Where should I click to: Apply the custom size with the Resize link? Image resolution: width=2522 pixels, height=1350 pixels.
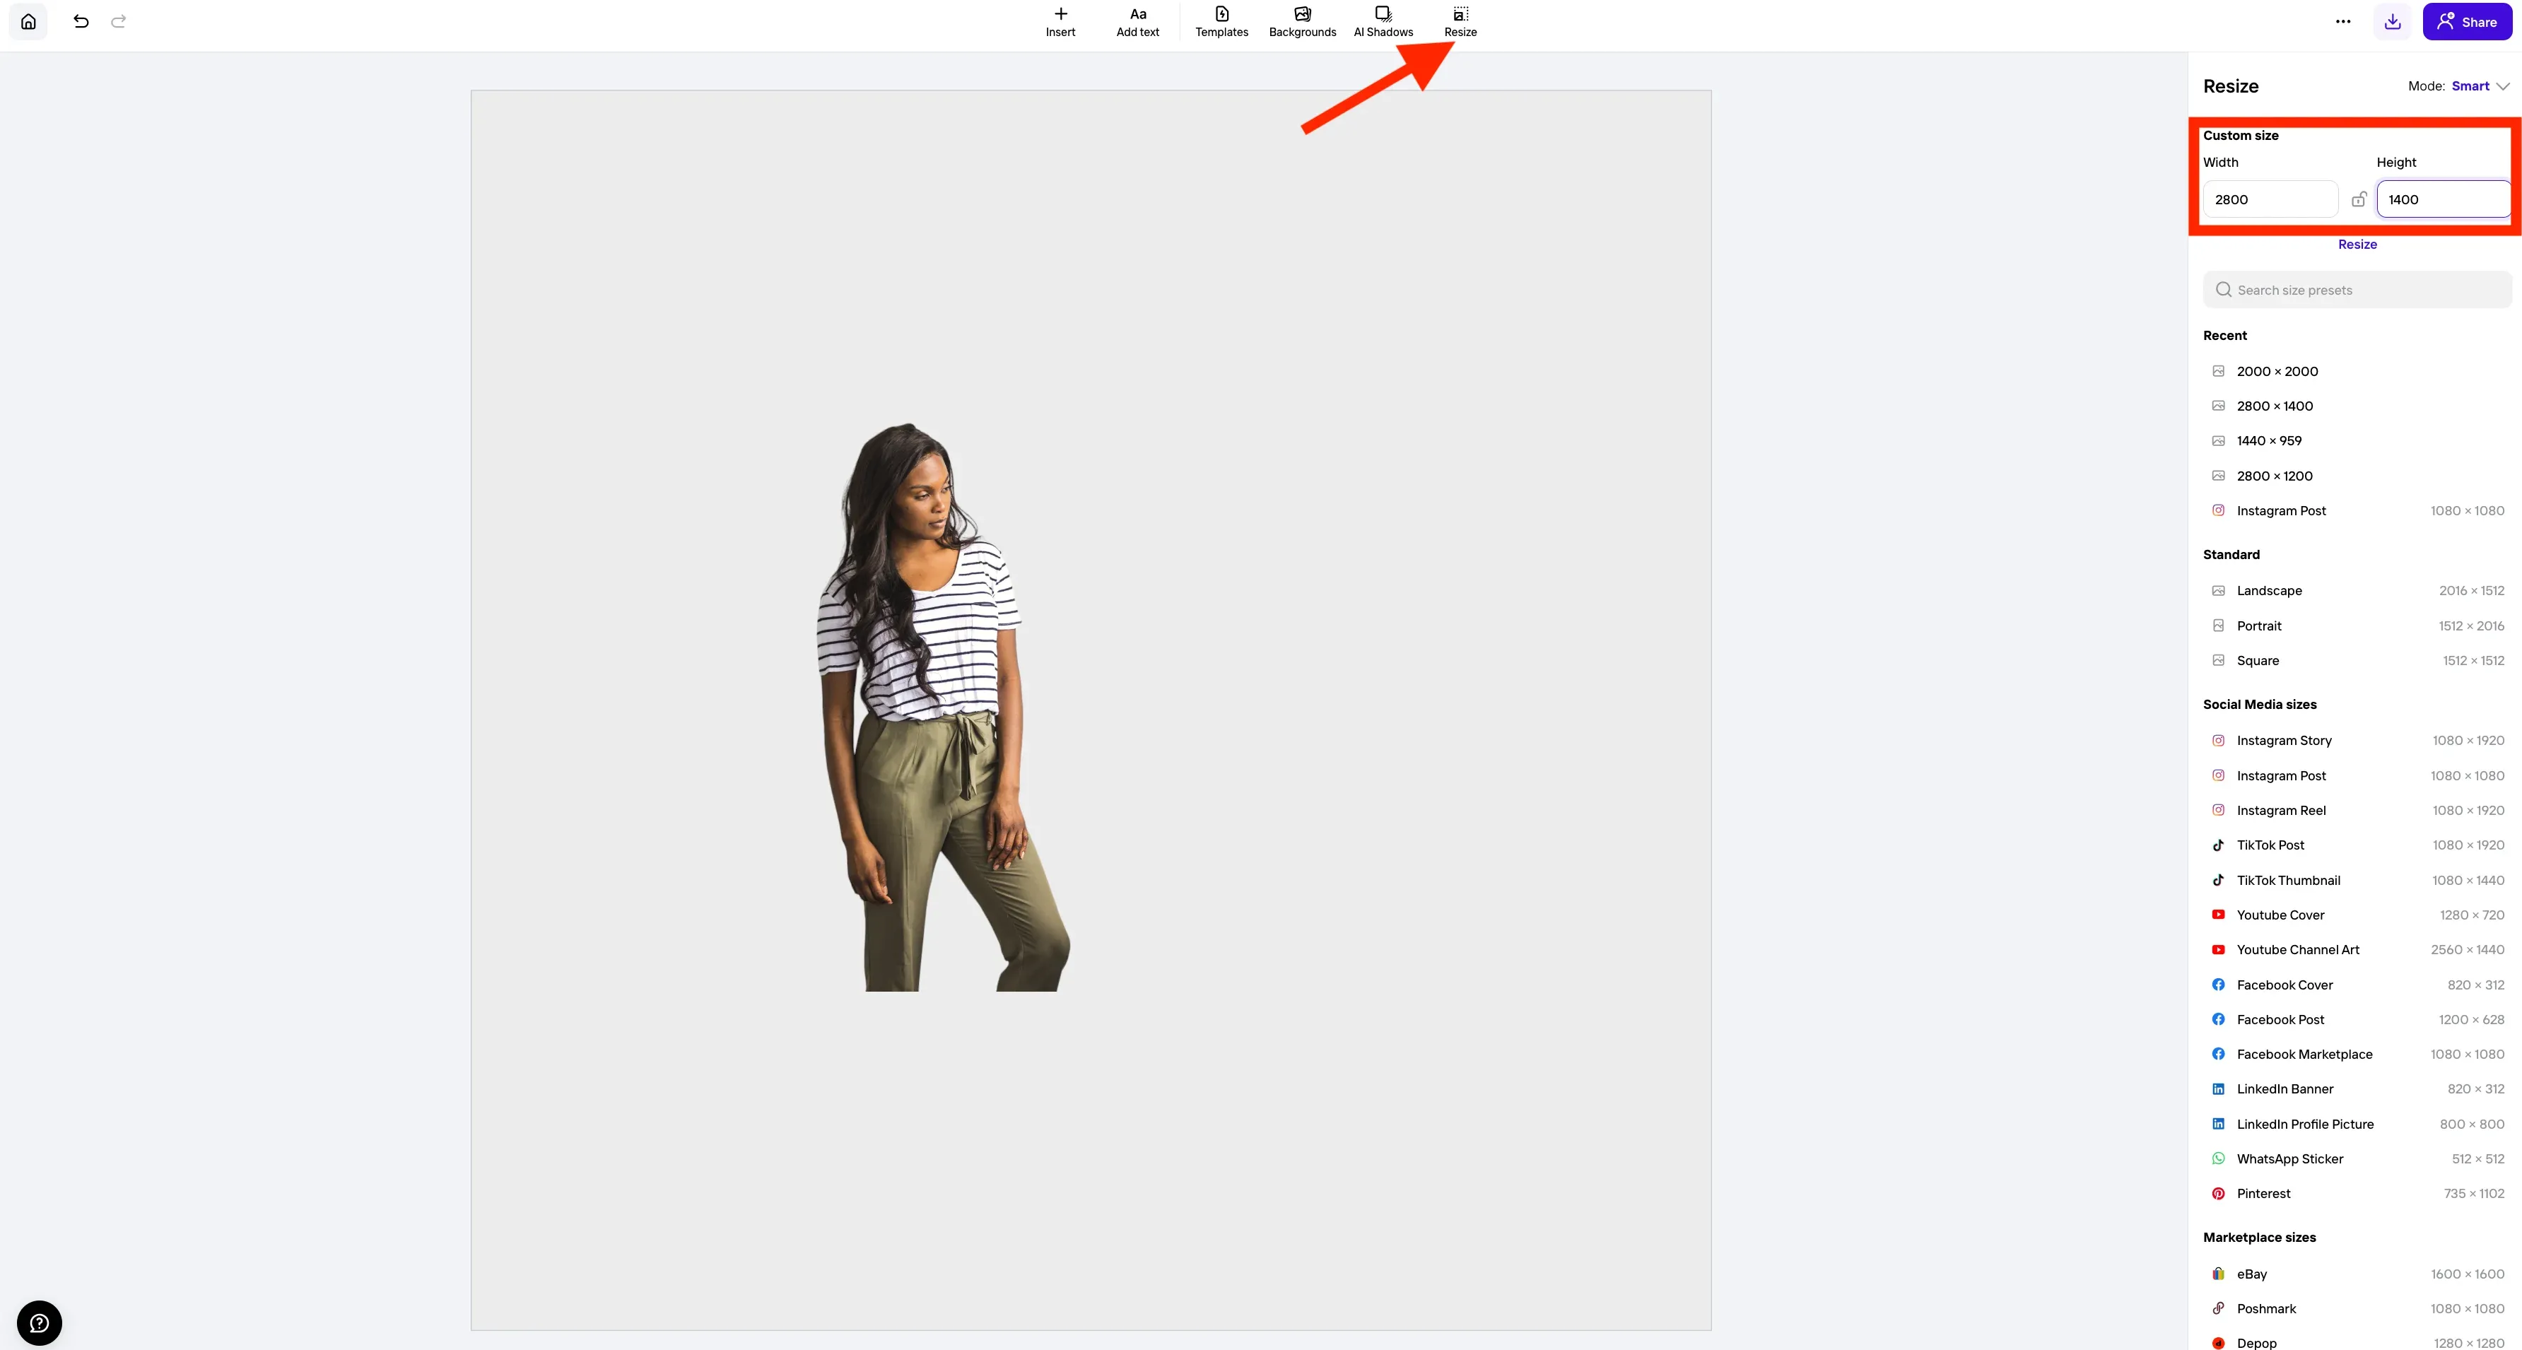2357,245
